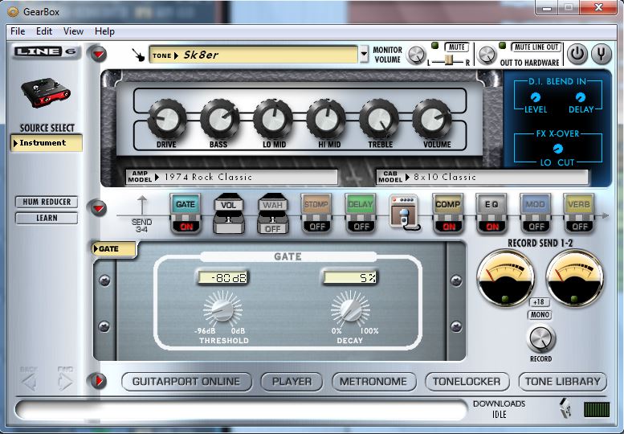Click the Monitor Volume knob
This screenshot has height=434, width=624.
pos(416,55)
